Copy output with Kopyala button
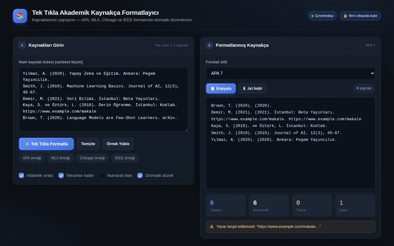This screenshot has height=246, width=394. [221, 89]
